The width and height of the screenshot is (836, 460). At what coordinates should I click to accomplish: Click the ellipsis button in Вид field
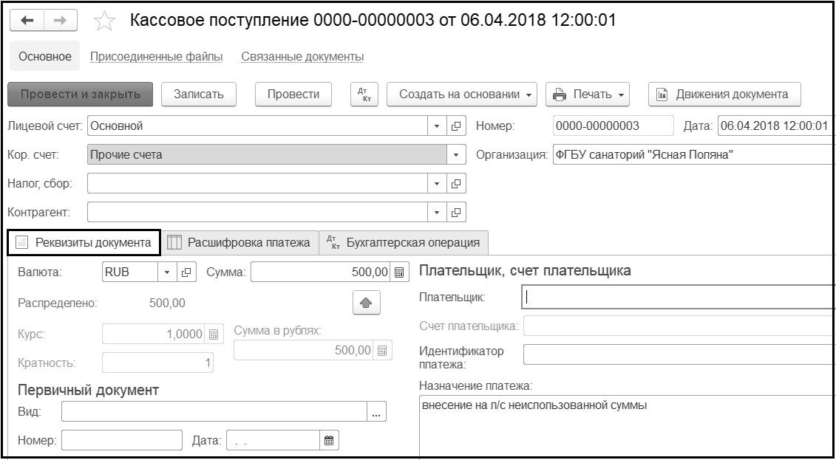pyautogui.click(x=376, y=411)
